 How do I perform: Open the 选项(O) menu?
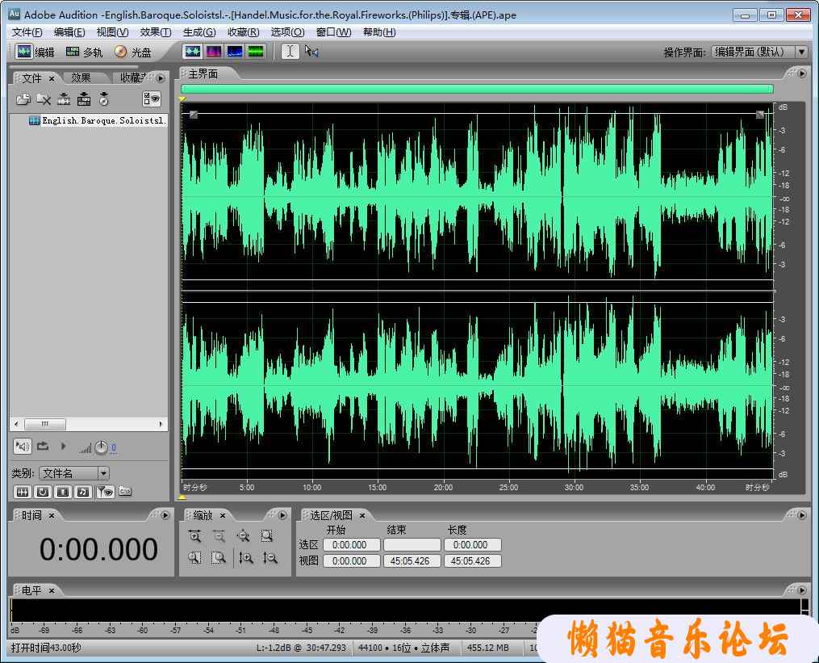click(287, 32)
